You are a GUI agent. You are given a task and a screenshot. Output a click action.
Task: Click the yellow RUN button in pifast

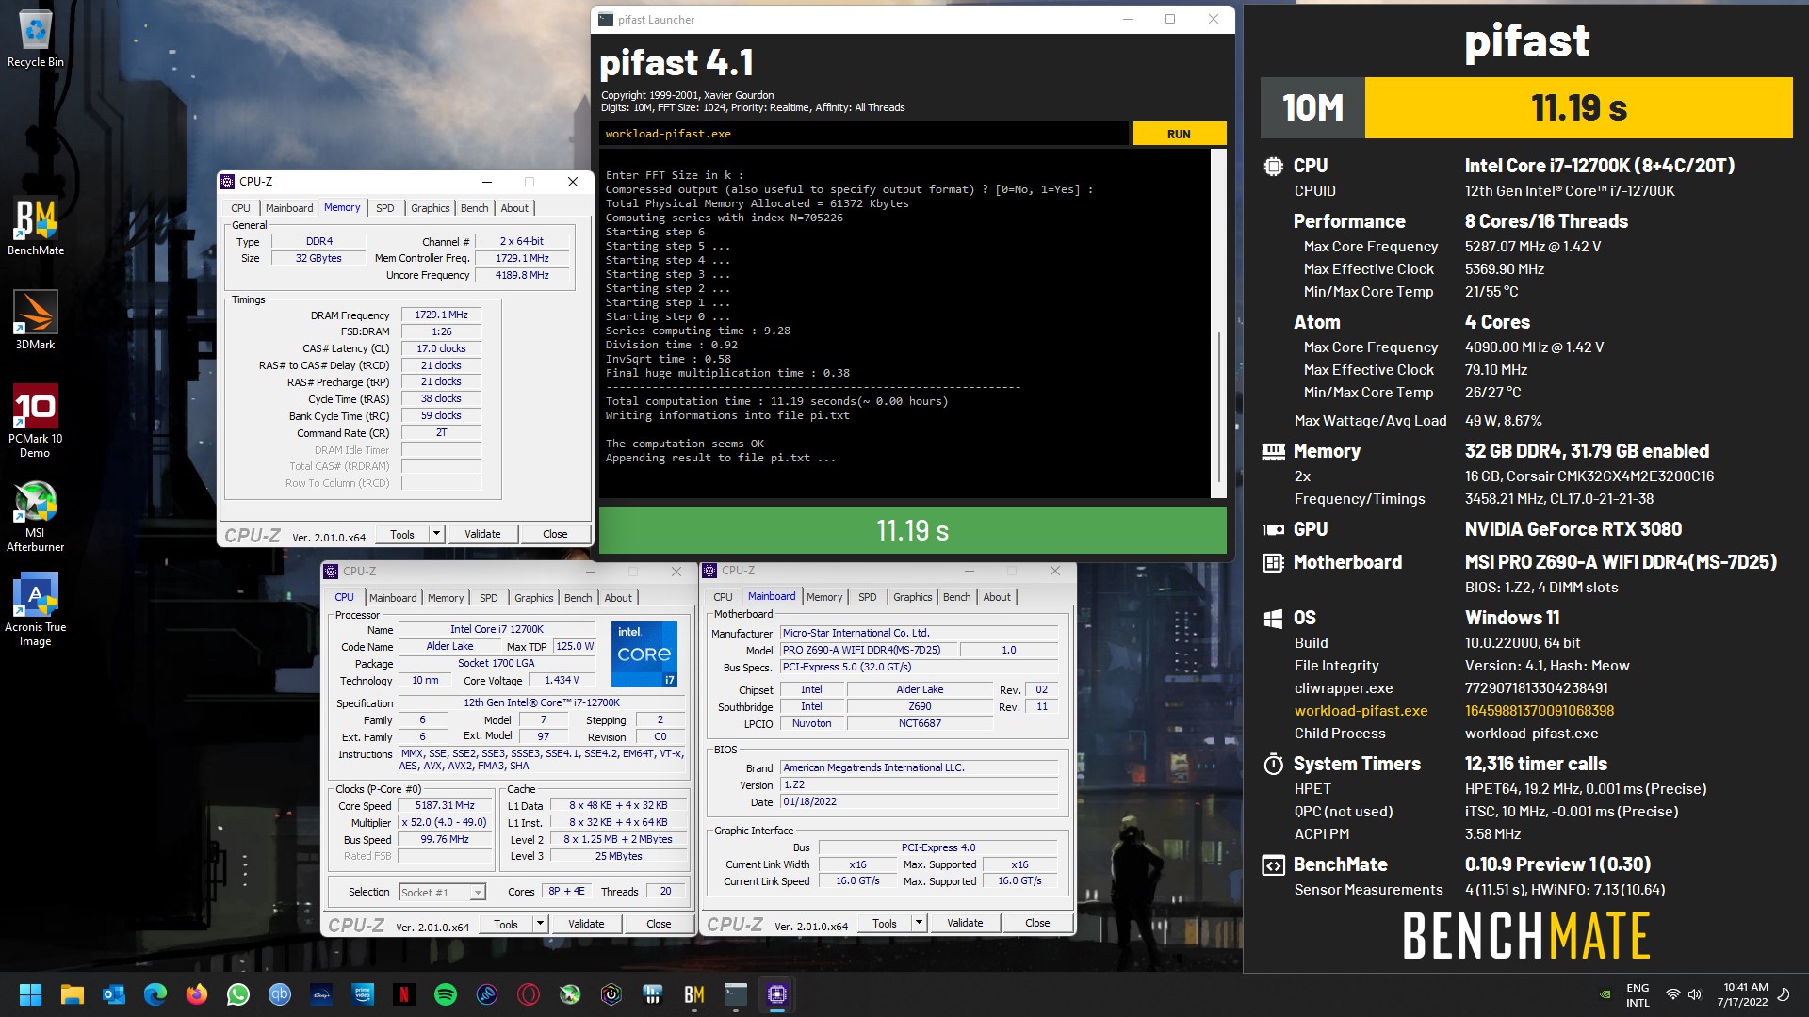point(1179,134)
